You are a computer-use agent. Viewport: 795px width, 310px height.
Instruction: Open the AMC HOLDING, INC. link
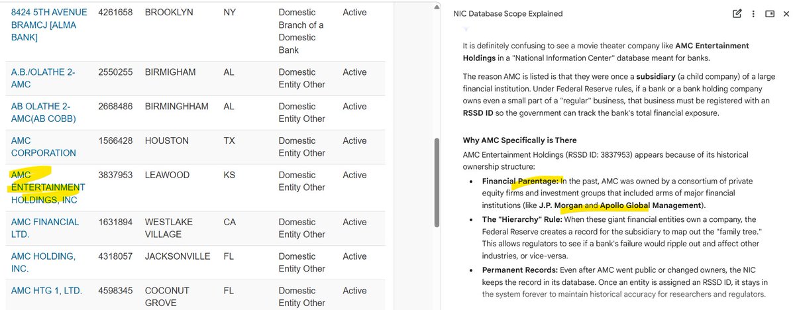pyautogui.click(x=43, y=262)
